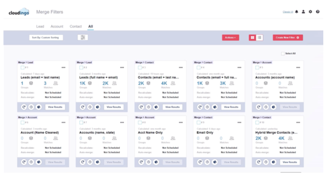Open the user profile icon
Viewport: 325px width, 176px height.
pos(303,12)
